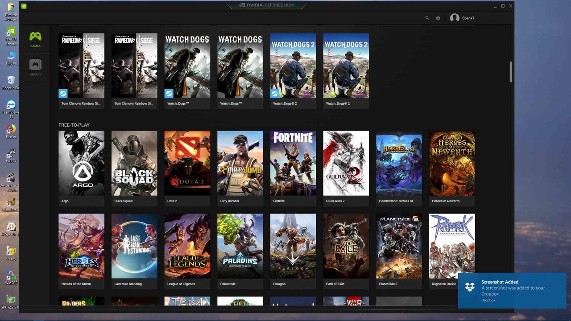Open the Paragon game cover
The height and width of the screenshot is (321, 571).
coord(293,246)
